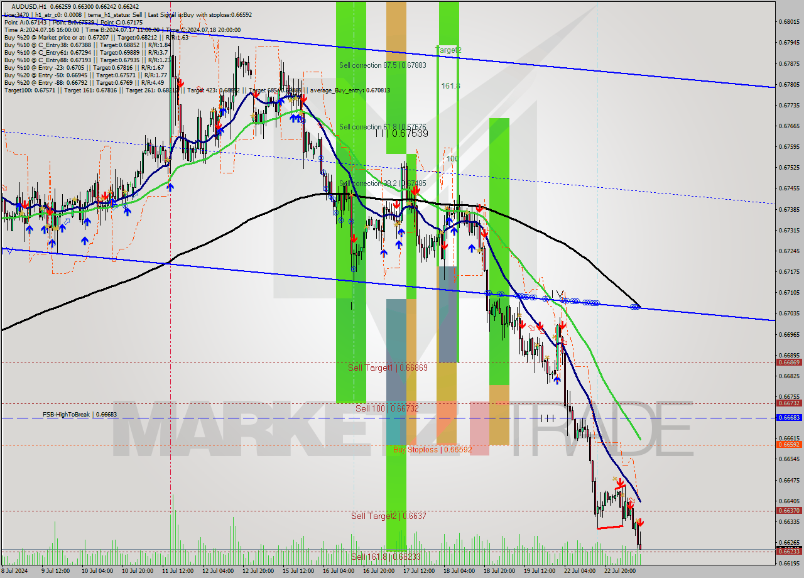
Task: Click the Sell 161.8 0.66233 label
Action: point(386,556)
